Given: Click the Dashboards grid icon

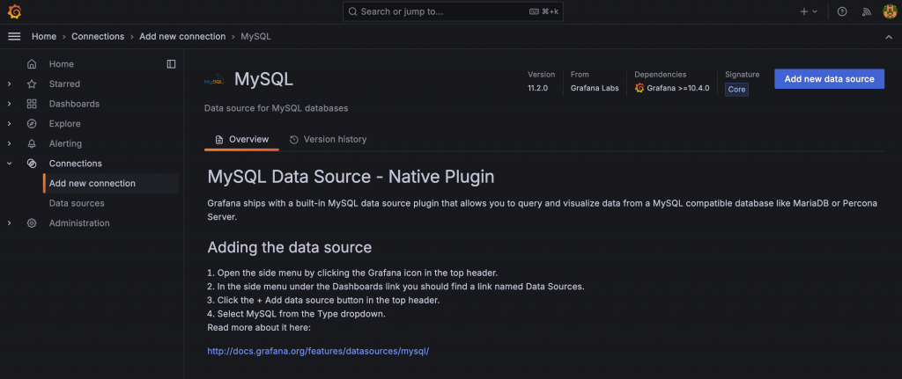Looking at the screenshot, I should click(32, 104).
